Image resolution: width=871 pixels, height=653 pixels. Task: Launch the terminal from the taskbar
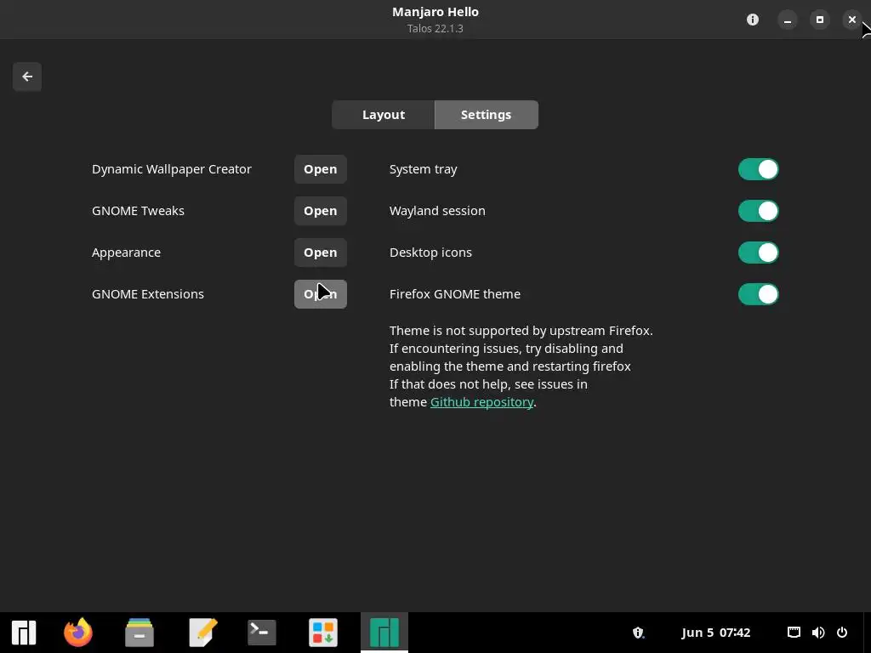262,633
